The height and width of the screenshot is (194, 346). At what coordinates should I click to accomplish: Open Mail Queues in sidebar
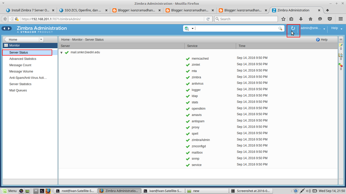pos(18,90)
